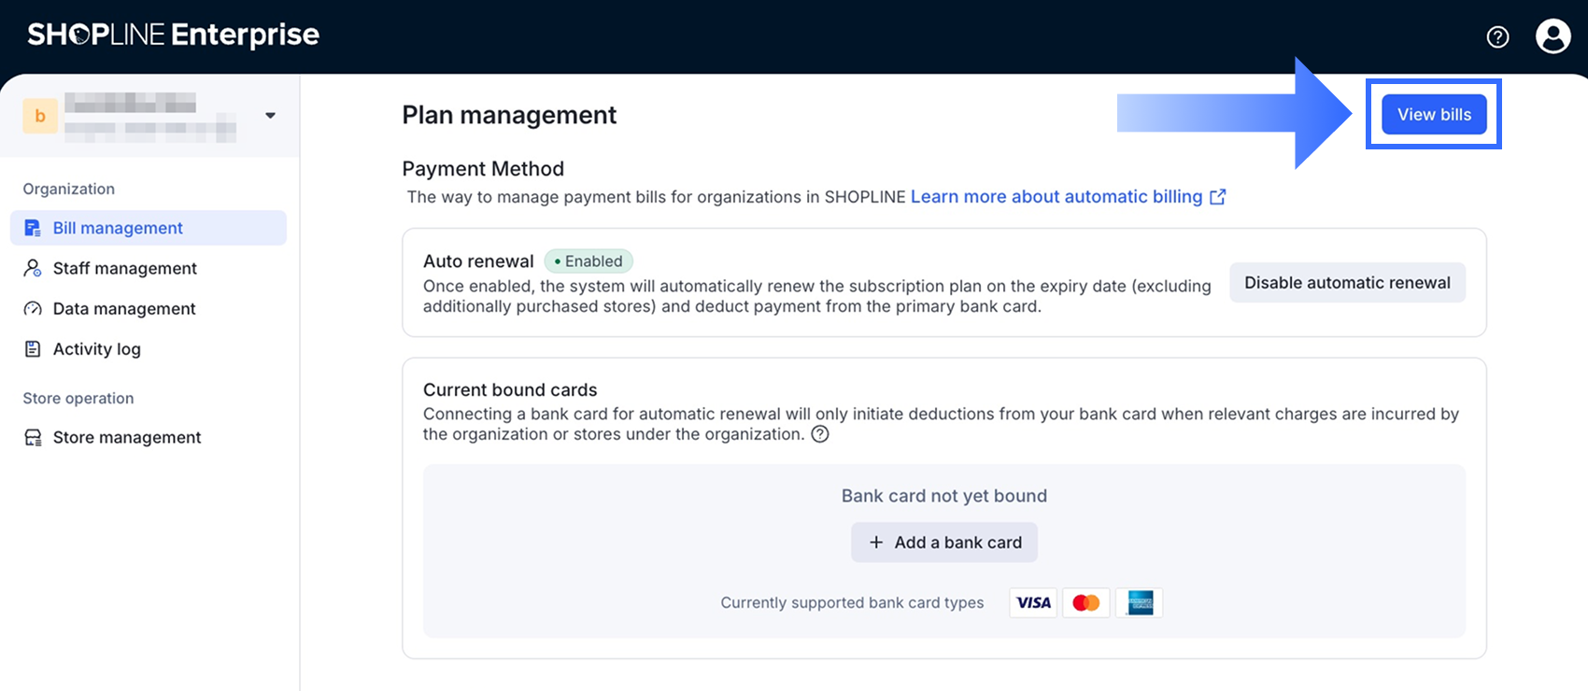Click the Data management gauge icon
The width and height of the screenshot is (1588, 691).
coord(33,308)
